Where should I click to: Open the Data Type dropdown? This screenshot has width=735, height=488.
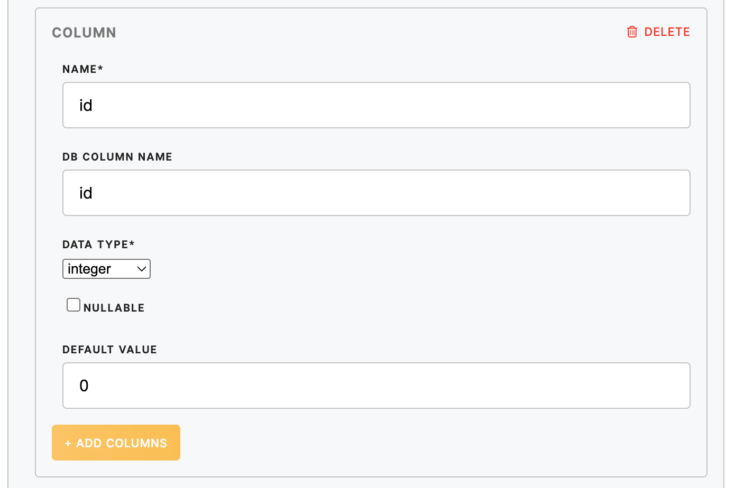(x=106, y=269)
